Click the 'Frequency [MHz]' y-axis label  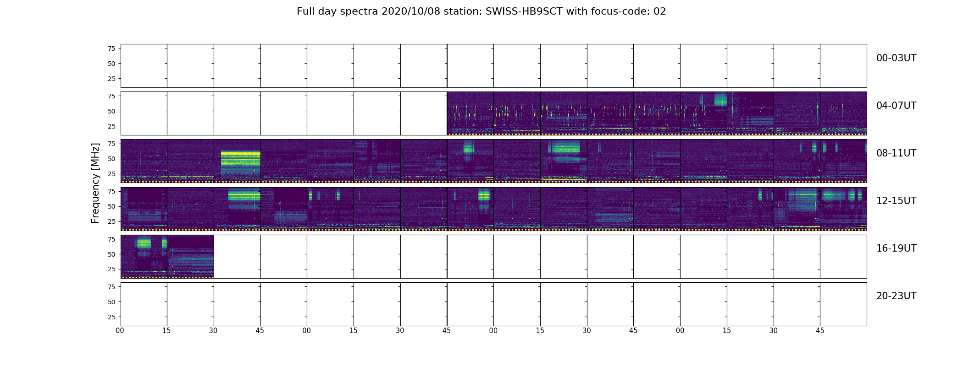tap(95, 183)
